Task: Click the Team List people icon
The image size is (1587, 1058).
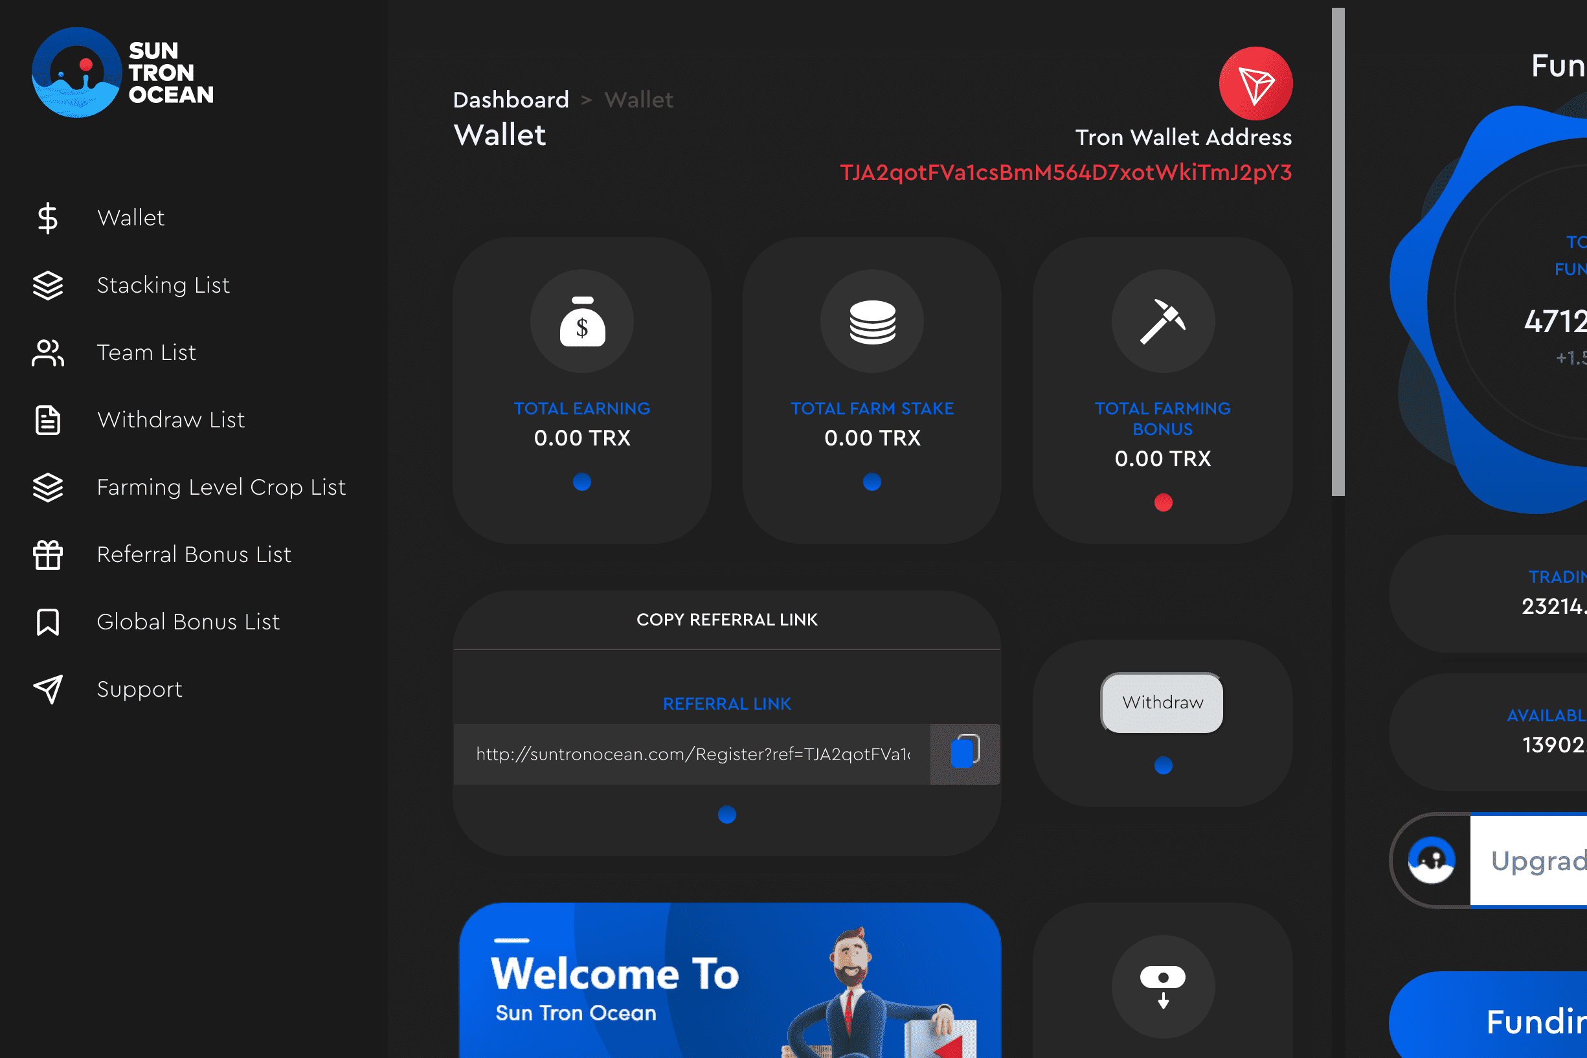Action: (x=47, y=352)
